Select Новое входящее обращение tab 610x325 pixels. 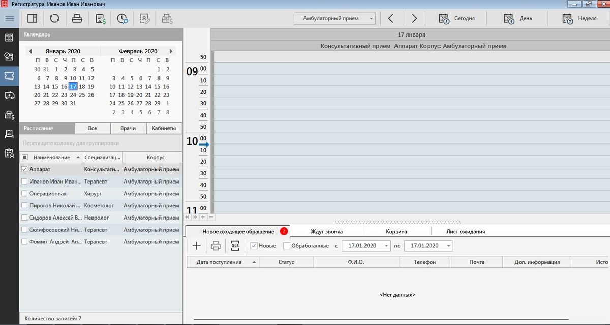pos(238,231)
